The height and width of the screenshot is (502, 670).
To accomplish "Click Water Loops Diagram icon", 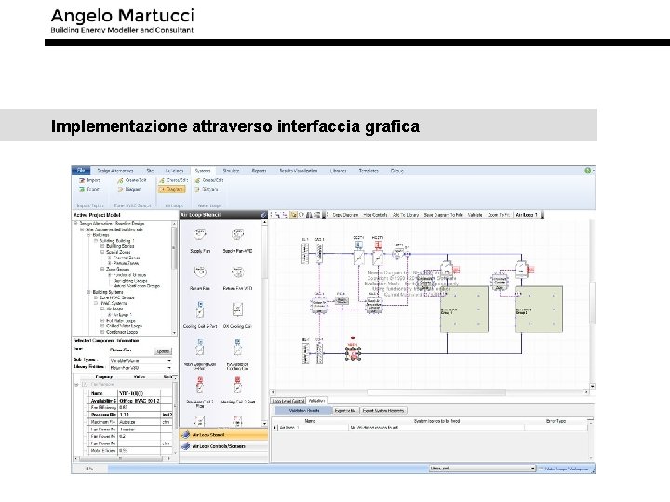I will coord(198,189).
